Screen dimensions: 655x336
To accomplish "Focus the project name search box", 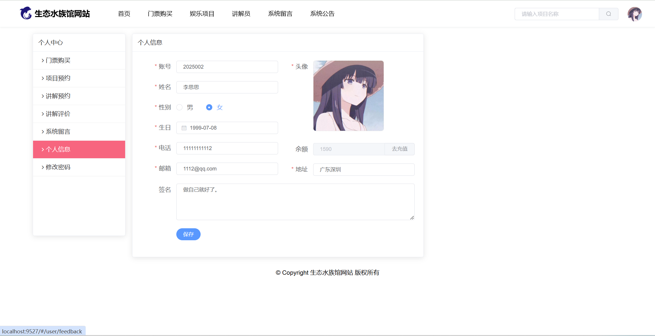I will (x=557, y=14).
